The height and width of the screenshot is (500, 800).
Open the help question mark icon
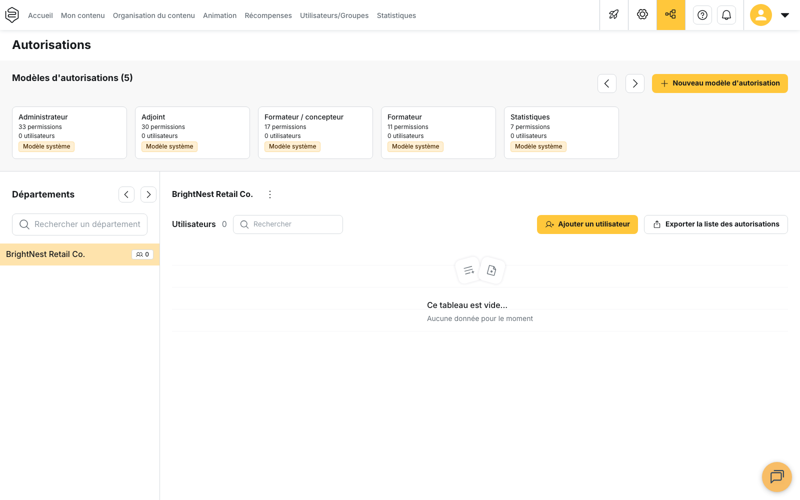[702, 15]
